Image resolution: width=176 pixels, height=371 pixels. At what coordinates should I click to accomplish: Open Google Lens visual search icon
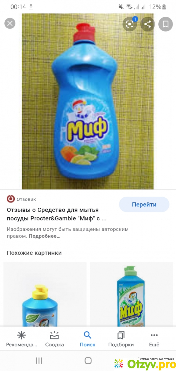tap(130, 24)
